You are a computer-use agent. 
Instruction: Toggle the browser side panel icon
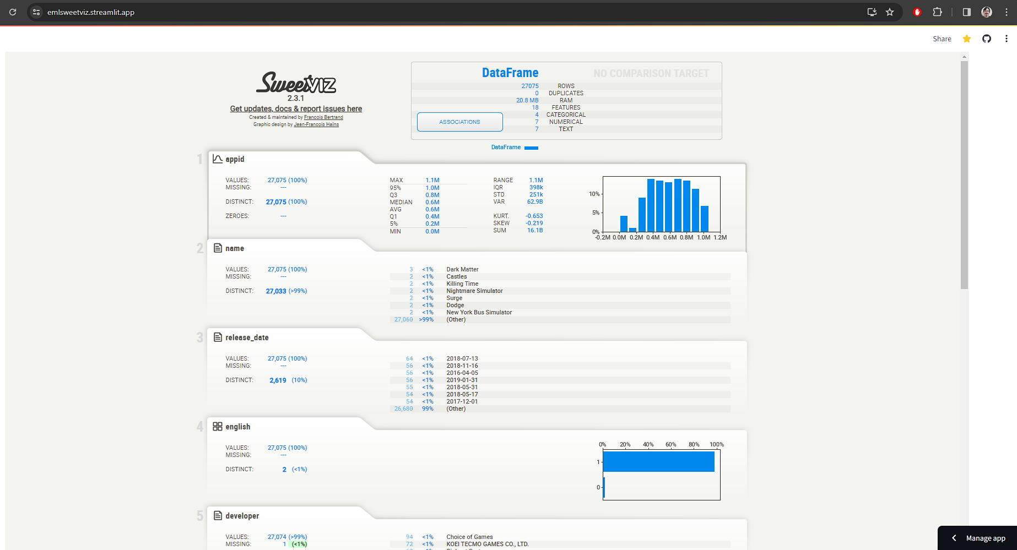[966, 12]
